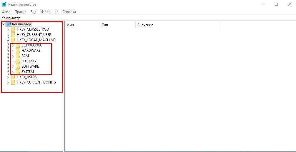Expand the HKEY_CURRENT_CONFIG branch
The image size is (296, 152).
8,82
